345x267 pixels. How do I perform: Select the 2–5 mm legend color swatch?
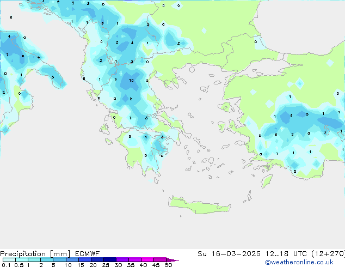(47, 260)
